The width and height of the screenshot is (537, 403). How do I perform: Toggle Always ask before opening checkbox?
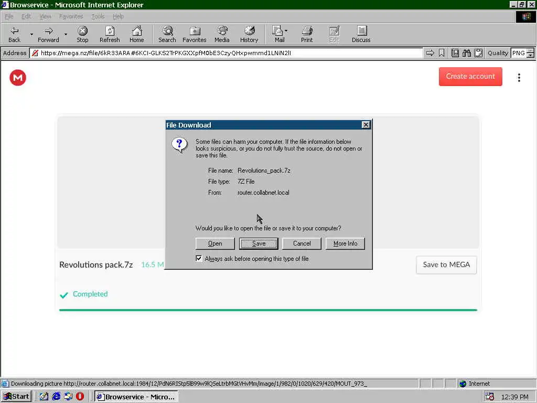coord(199,258)
